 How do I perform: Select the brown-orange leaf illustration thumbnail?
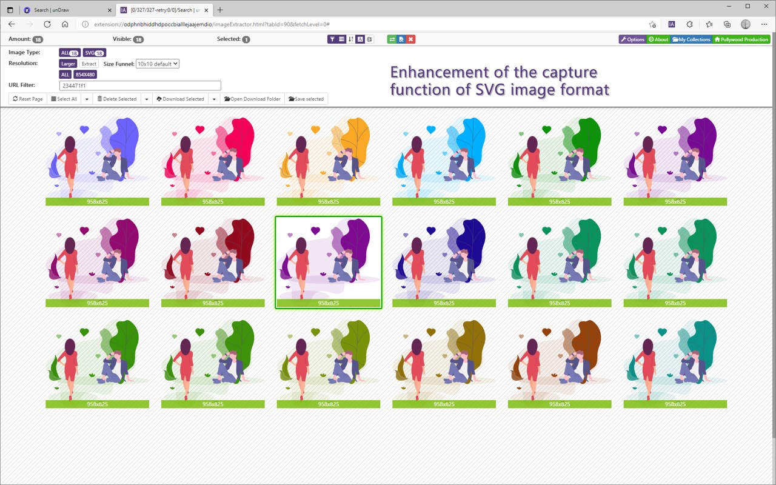pos(560,363)
